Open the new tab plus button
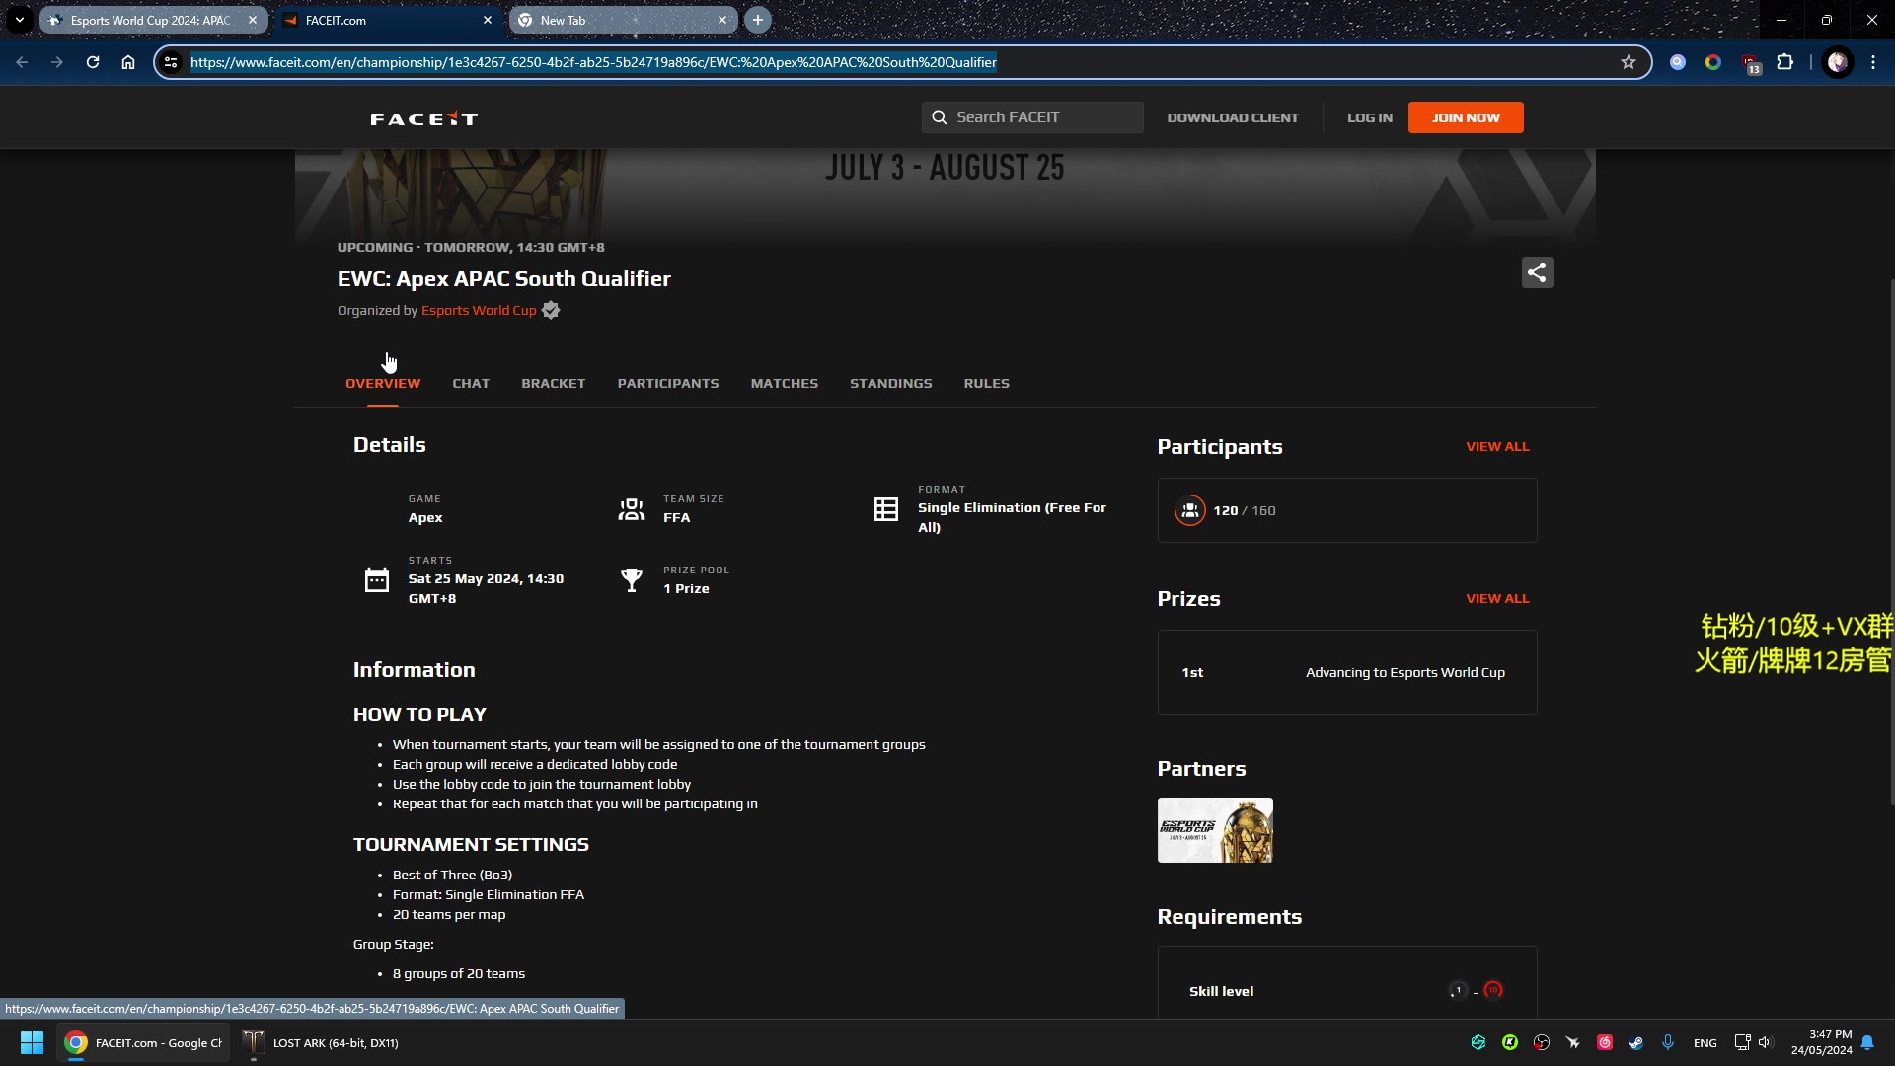The image size is (1895, 1066). pyautogui.click(x=757, y=20)
